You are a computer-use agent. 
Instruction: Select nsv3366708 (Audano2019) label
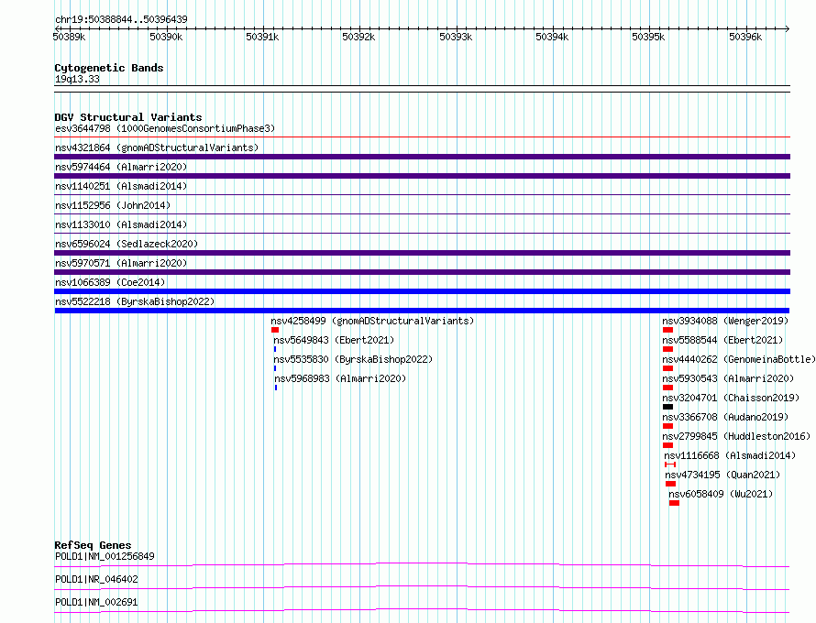tap(725, 417)
